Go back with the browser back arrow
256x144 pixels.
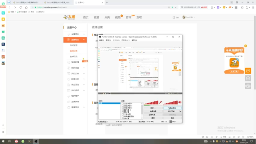[10, 7]
